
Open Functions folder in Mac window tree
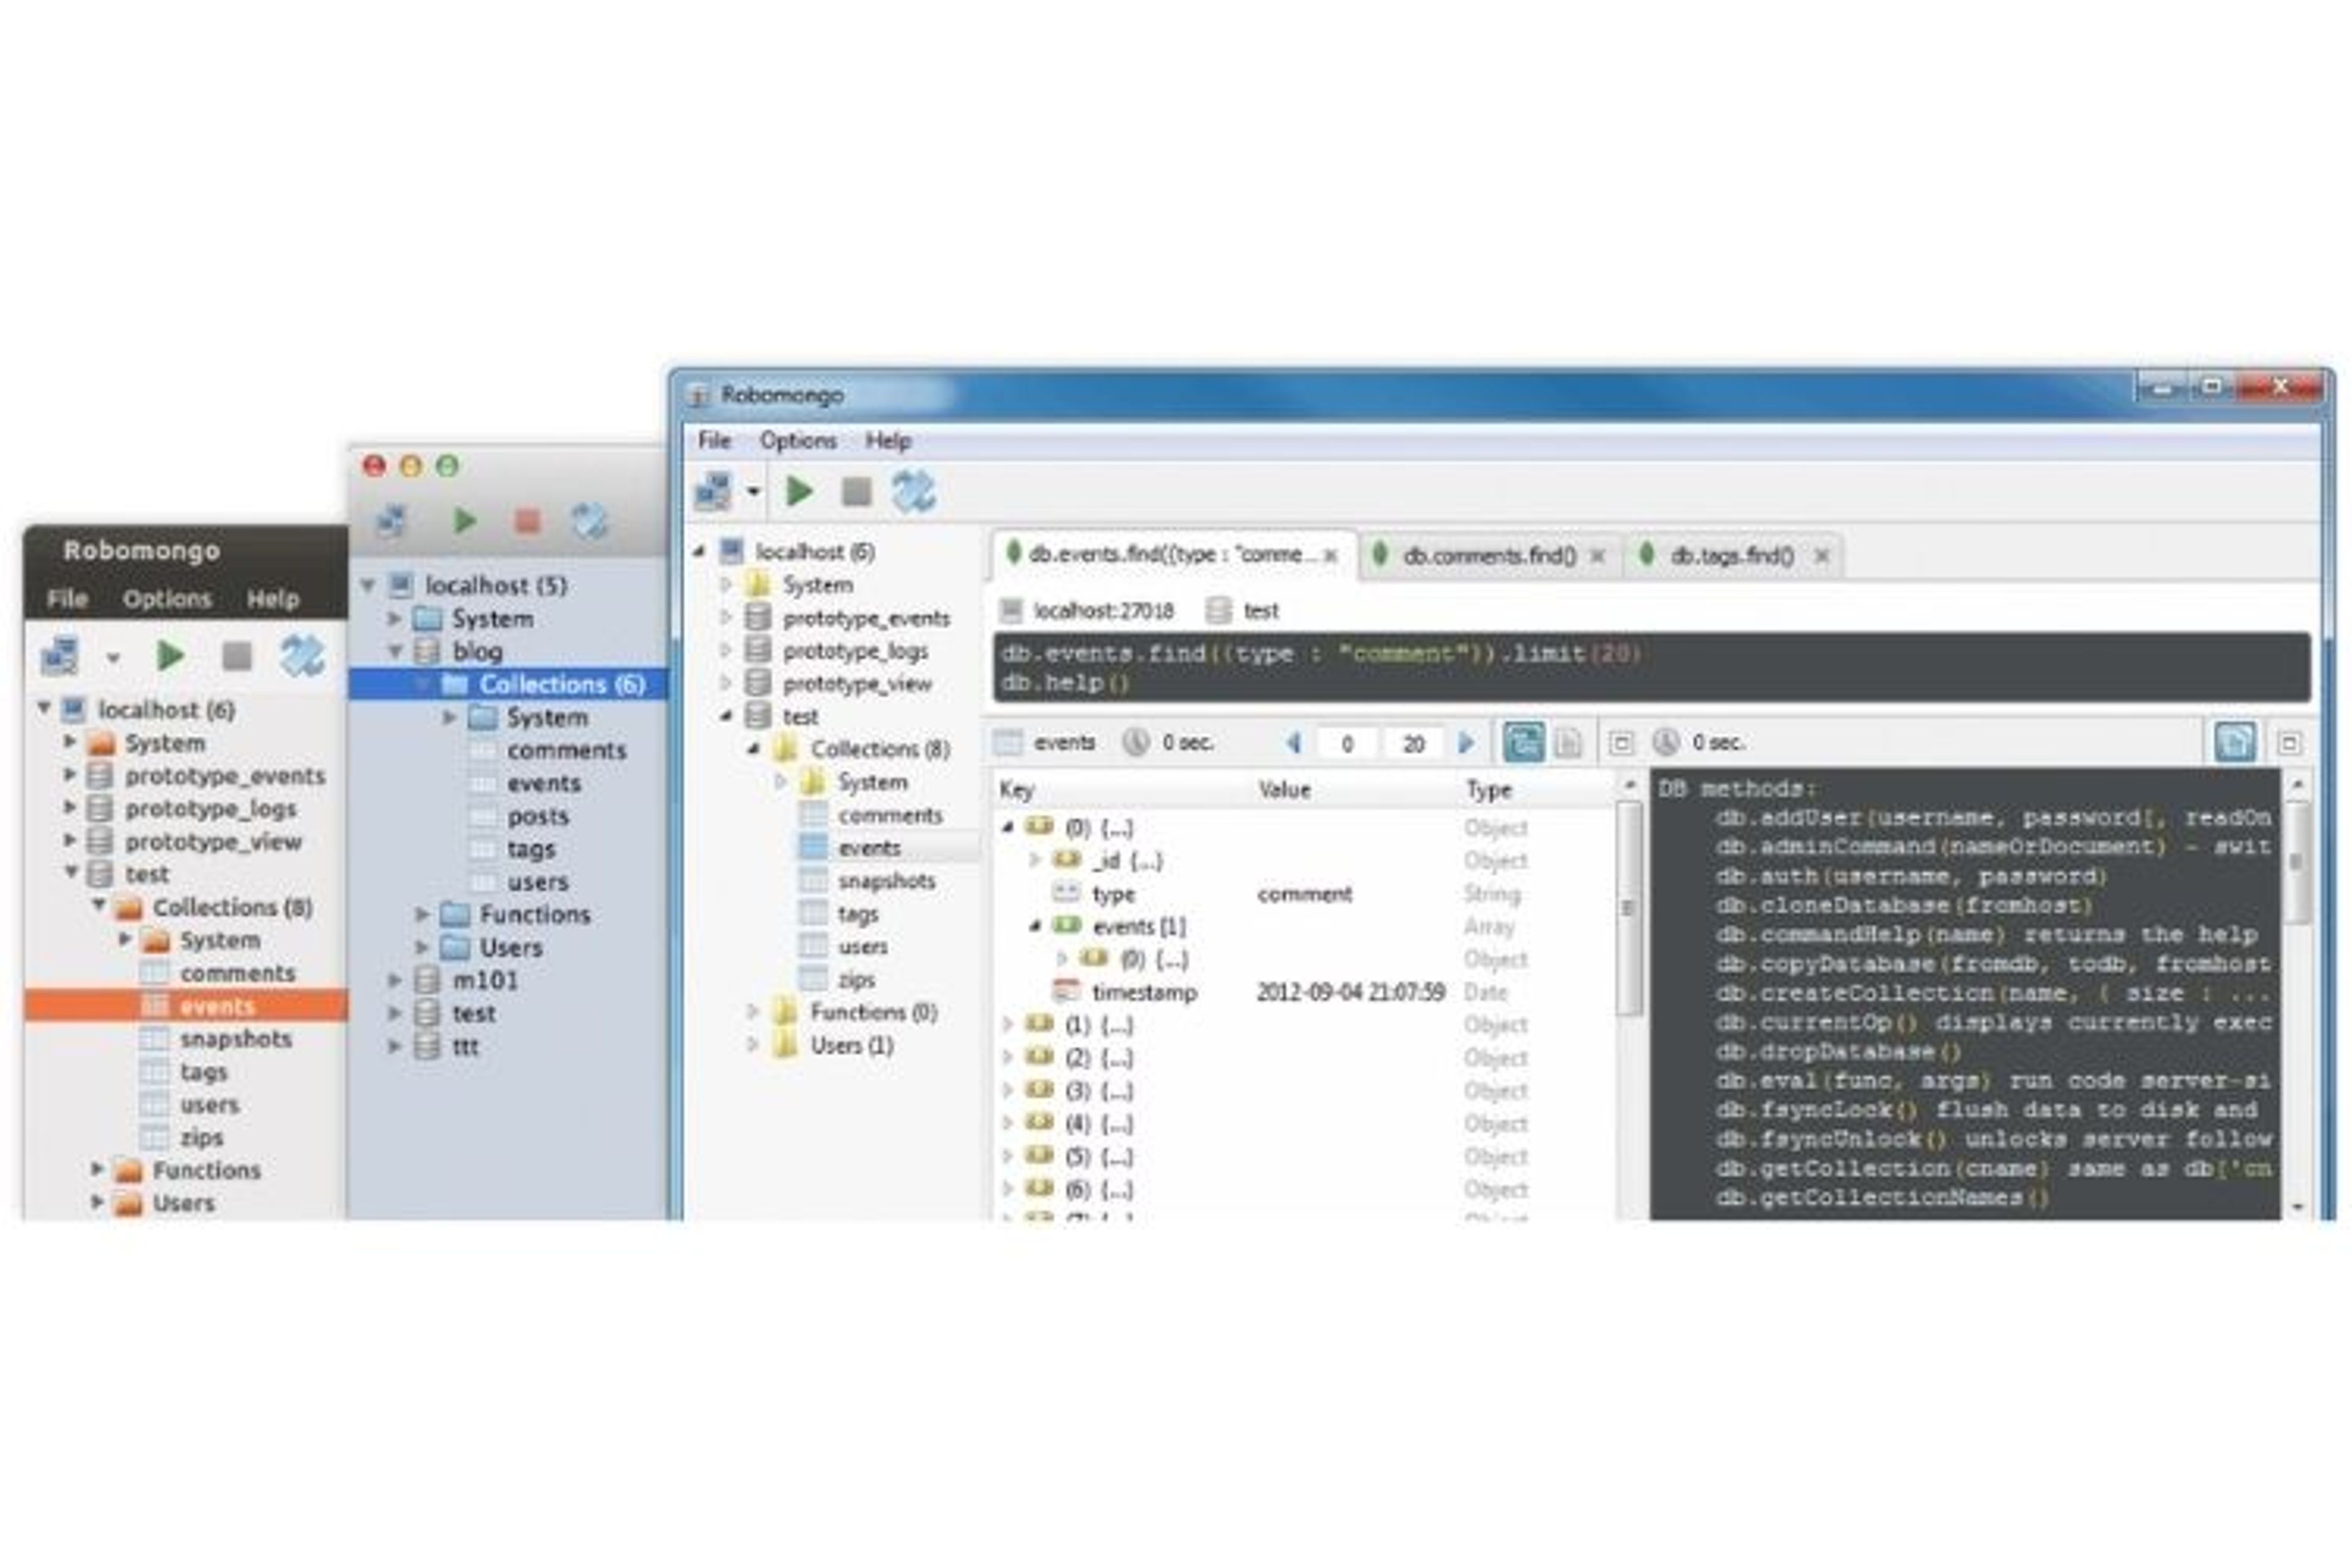[x=535, y=914]
